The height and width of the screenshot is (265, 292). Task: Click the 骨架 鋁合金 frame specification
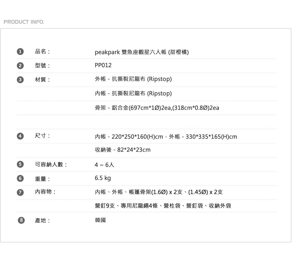tap(157, 108)
